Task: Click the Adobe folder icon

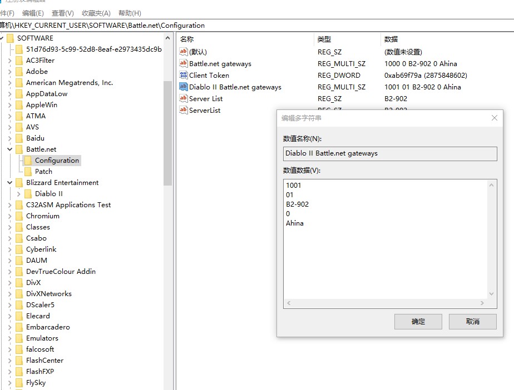Action: coord(19,72)
